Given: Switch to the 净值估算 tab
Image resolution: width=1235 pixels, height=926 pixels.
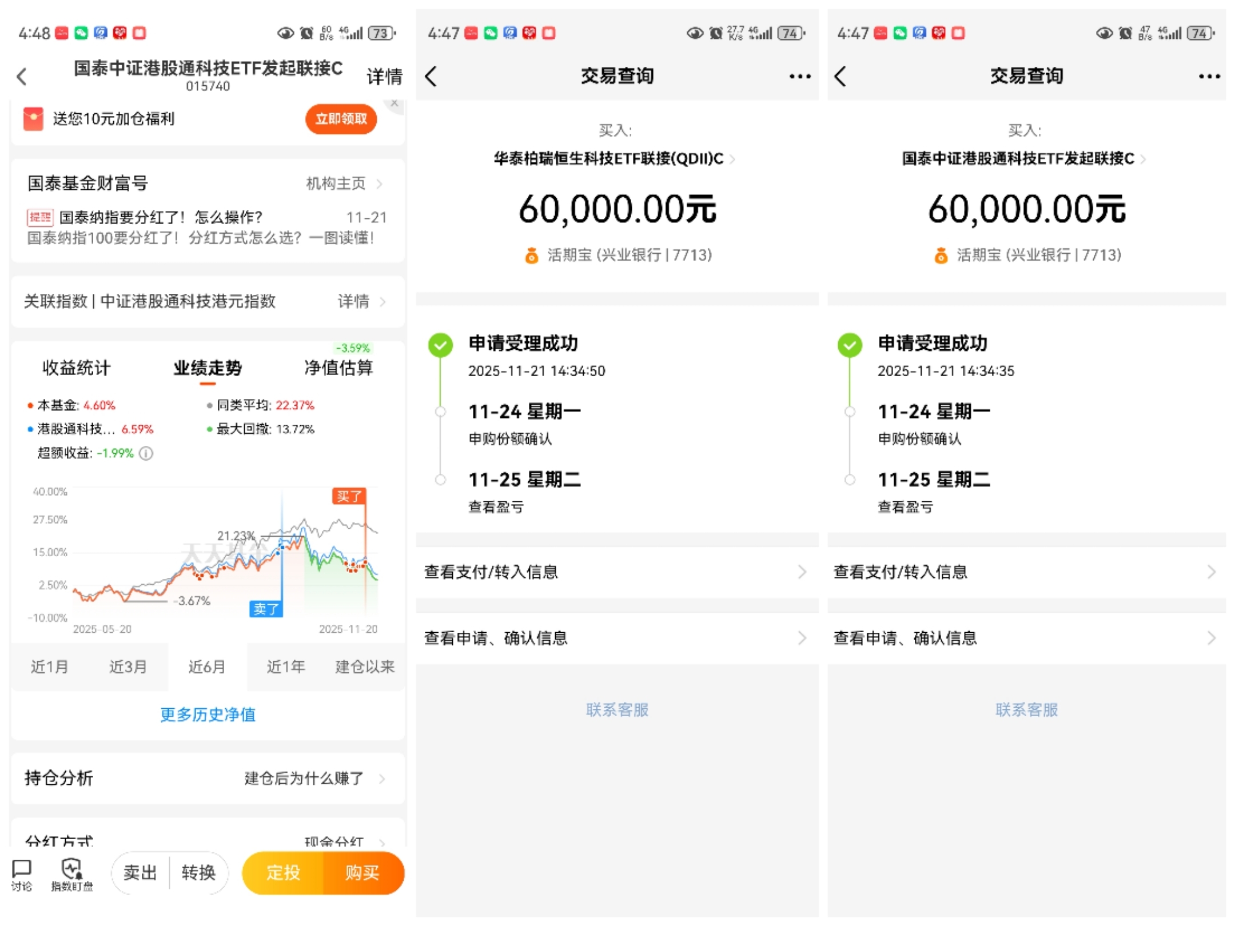Looking at the screenshot, I should tap(338, 368).
